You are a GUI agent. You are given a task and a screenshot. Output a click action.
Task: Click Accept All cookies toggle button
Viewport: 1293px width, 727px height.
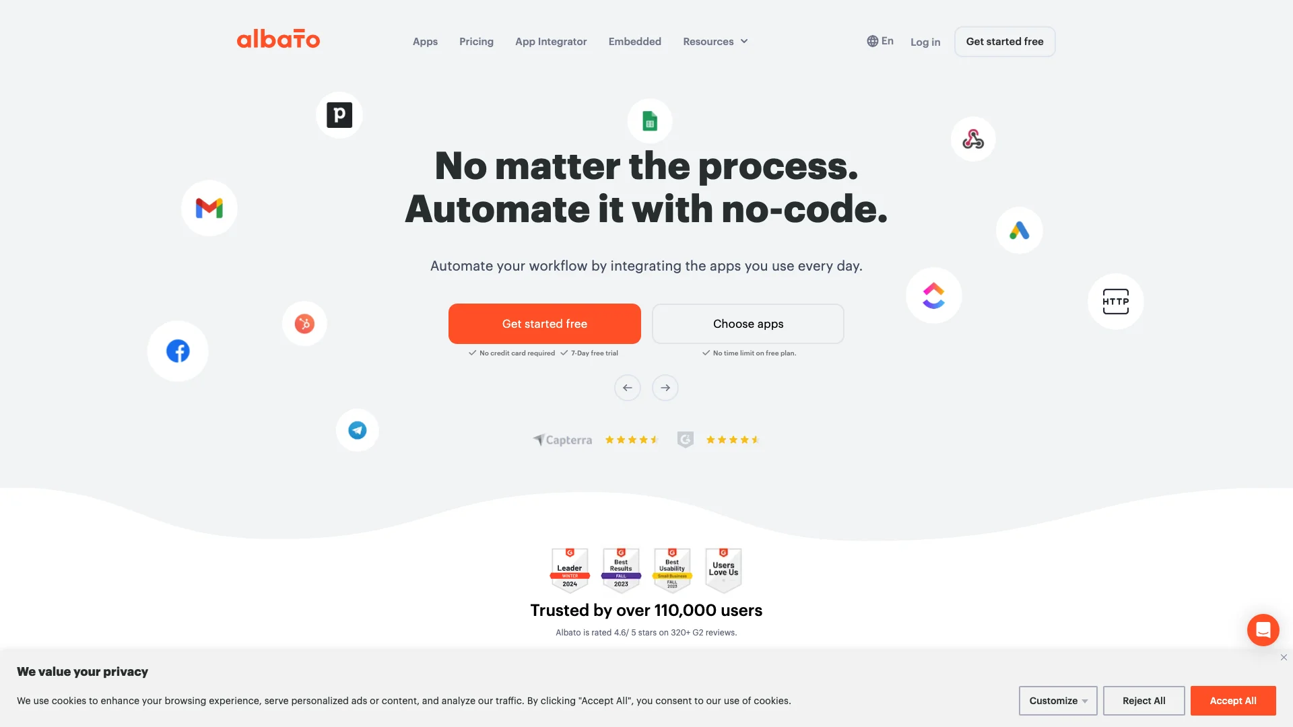point(1232,700)
